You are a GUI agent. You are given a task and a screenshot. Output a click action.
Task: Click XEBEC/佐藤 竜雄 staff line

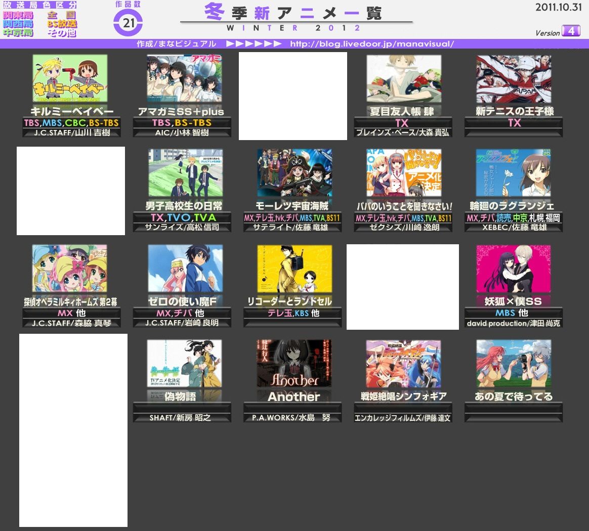(514, 227)
